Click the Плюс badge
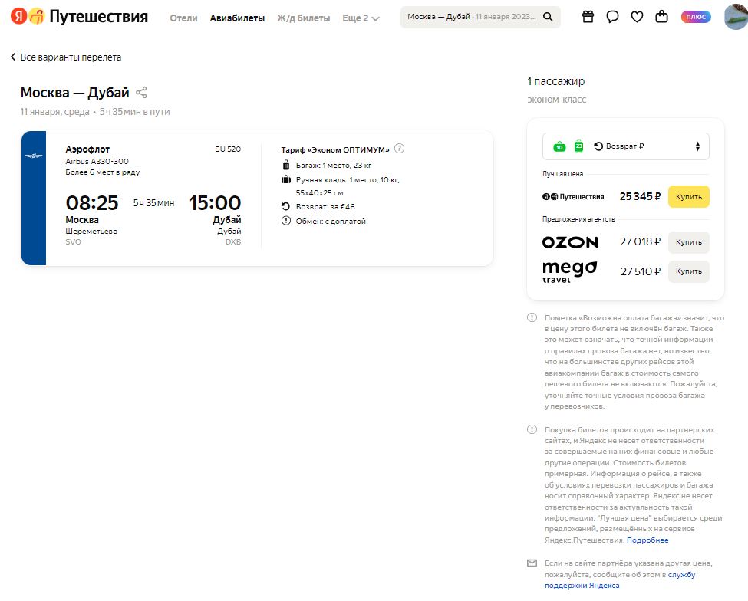748x601 pixels. pos(696,17)
